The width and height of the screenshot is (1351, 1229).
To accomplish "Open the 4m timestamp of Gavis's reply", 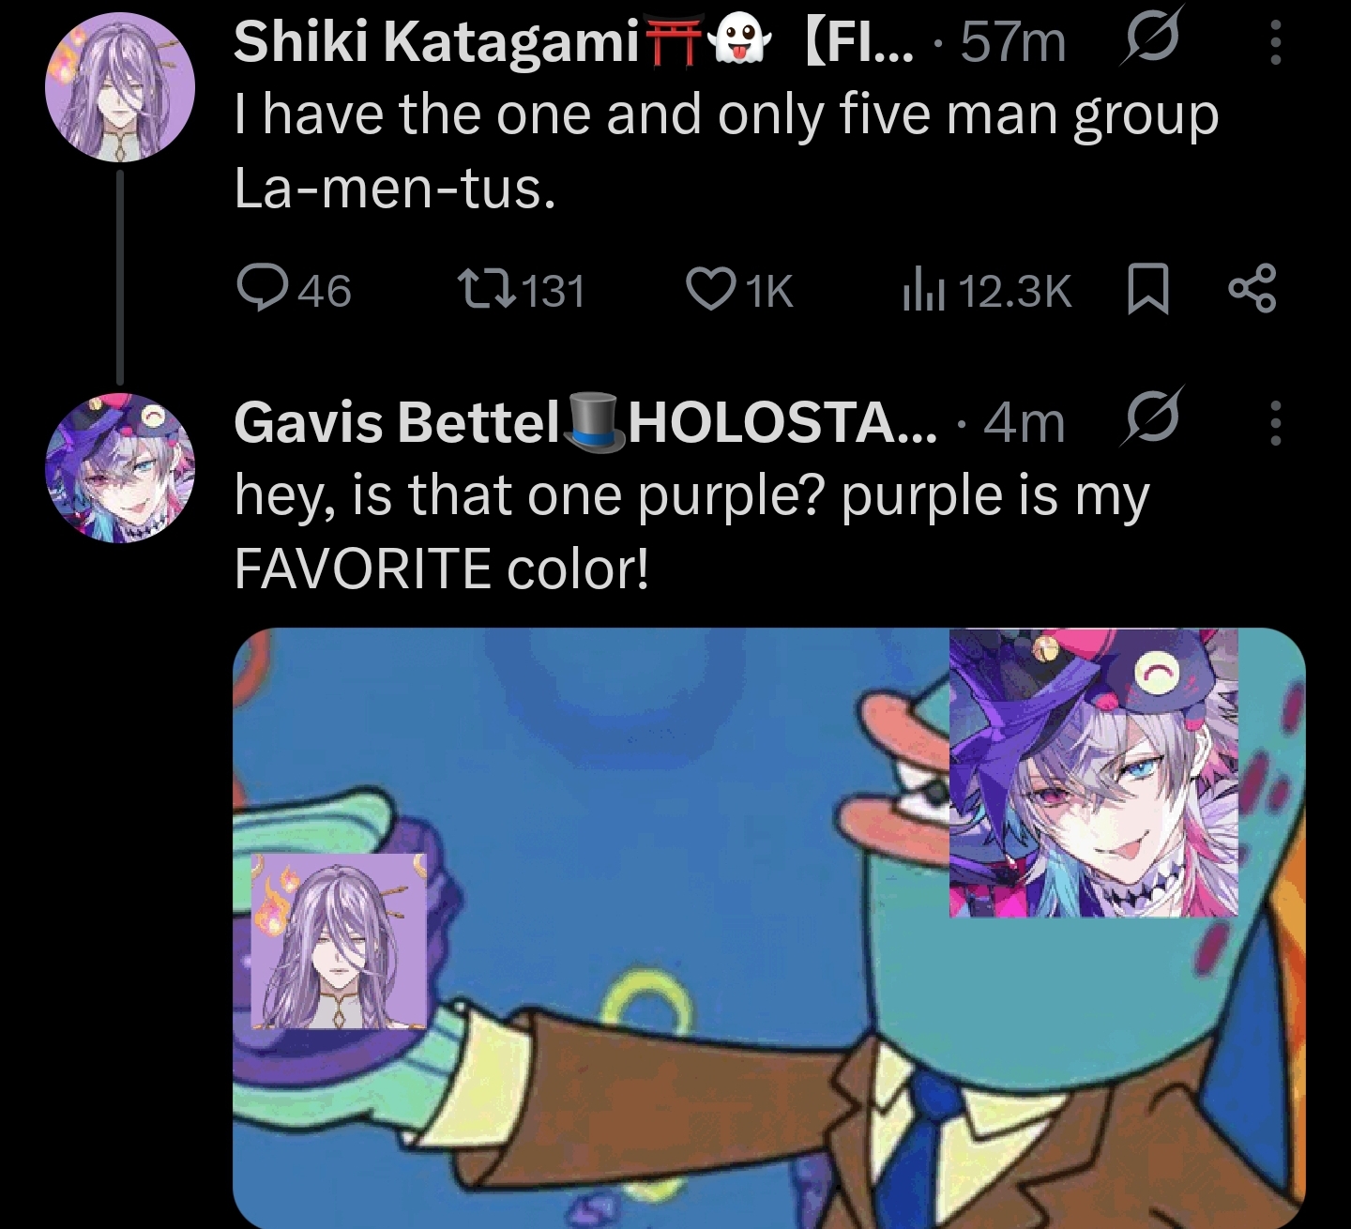I will (x=1025, y=424).
